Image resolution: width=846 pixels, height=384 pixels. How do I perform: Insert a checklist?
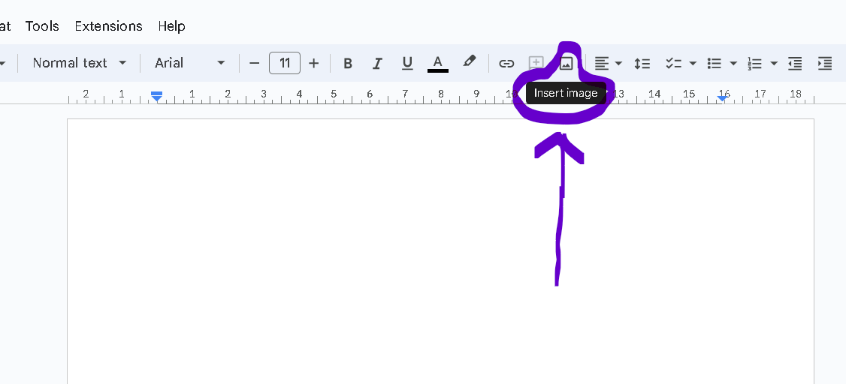[673, 64]
